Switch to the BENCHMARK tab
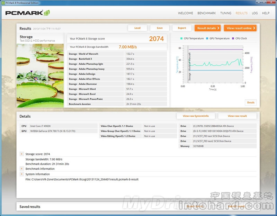 click(x=206, y=13)
